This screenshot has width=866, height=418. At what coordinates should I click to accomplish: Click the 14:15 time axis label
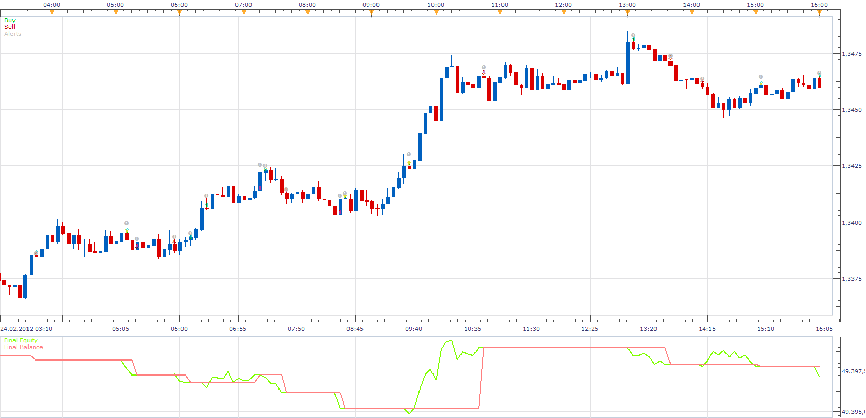point(707,329)
